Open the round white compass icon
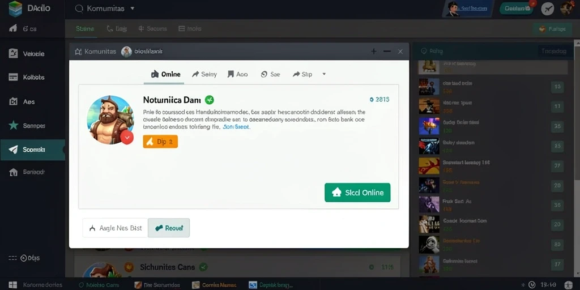 pos(548,8)
